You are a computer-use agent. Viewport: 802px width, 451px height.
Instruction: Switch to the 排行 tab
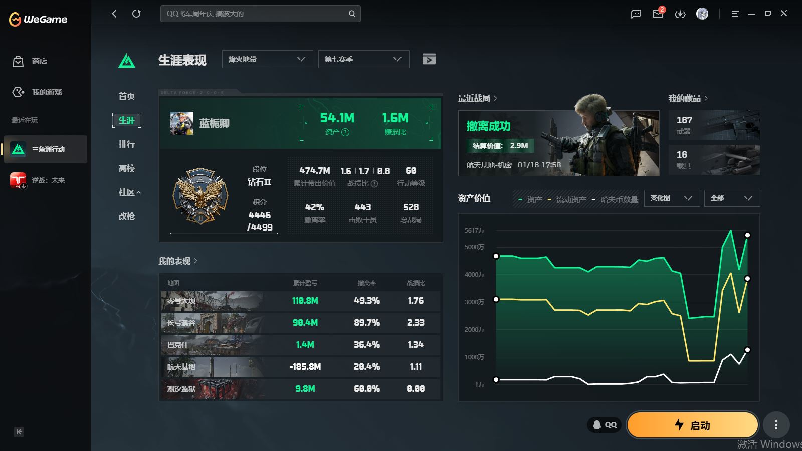click(x=127, y=144)
